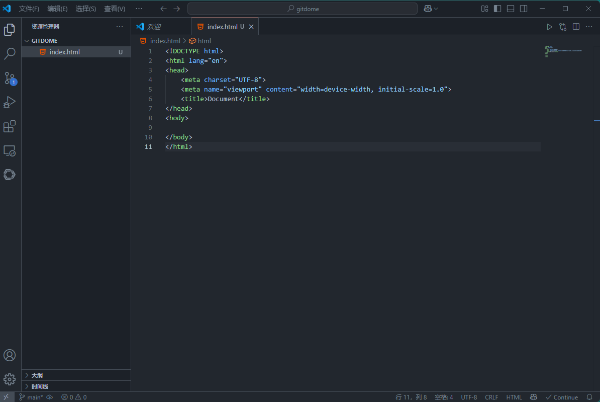600x402 pixels.
Task: Collapse the GITDOME folder tree
Action: pos(44,41)
